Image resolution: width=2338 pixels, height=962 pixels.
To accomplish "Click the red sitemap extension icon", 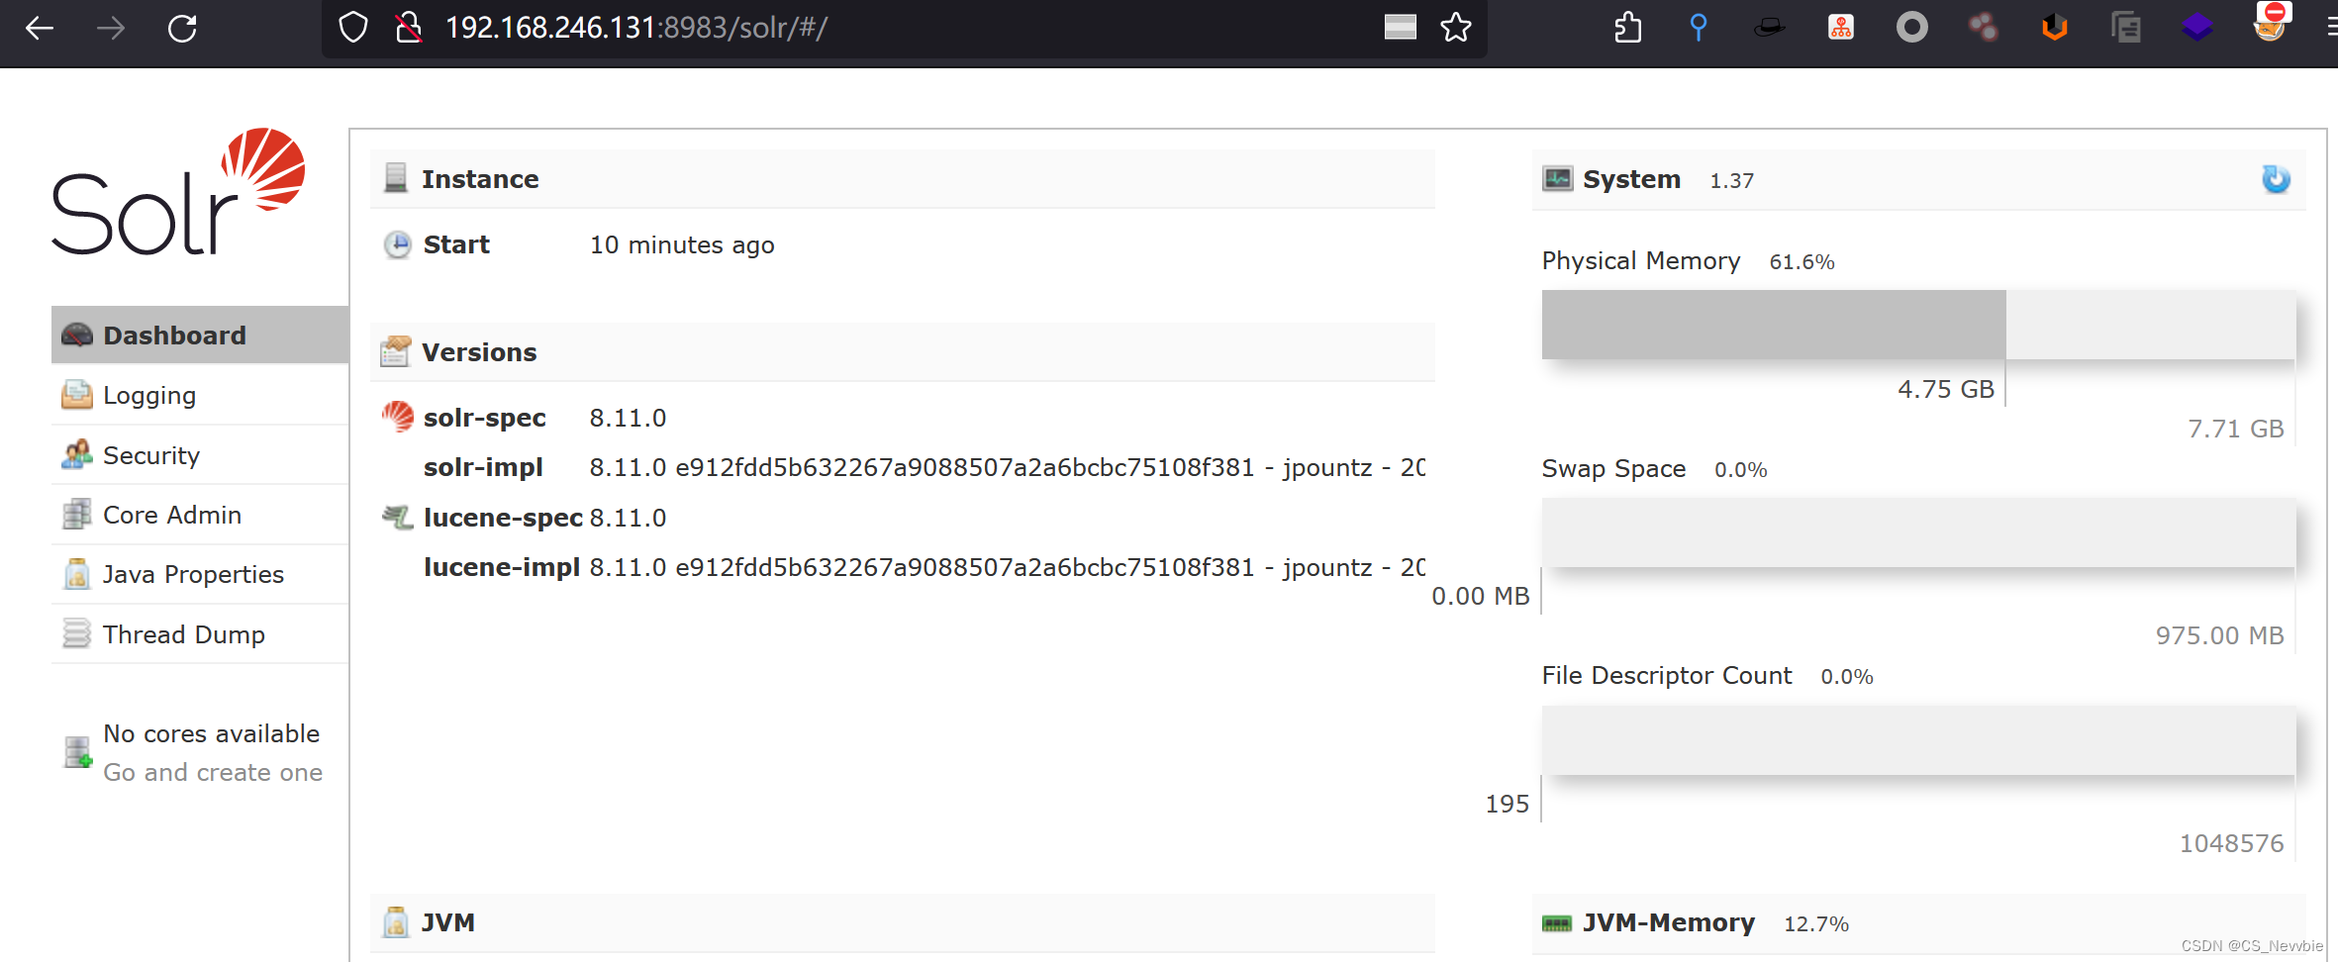I will click(x=1841, y=28).
